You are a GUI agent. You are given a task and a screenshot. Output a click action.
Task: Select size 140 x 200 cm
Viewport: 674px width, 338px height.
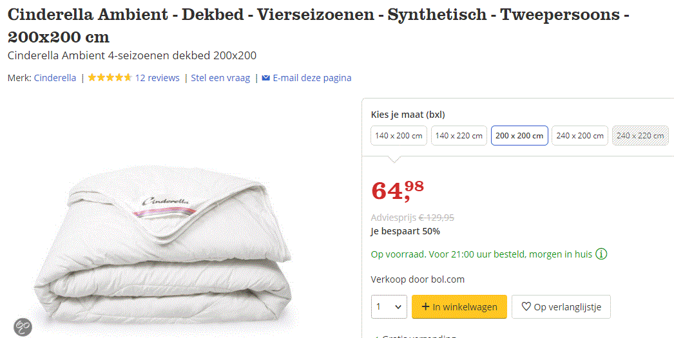[399, 136]
